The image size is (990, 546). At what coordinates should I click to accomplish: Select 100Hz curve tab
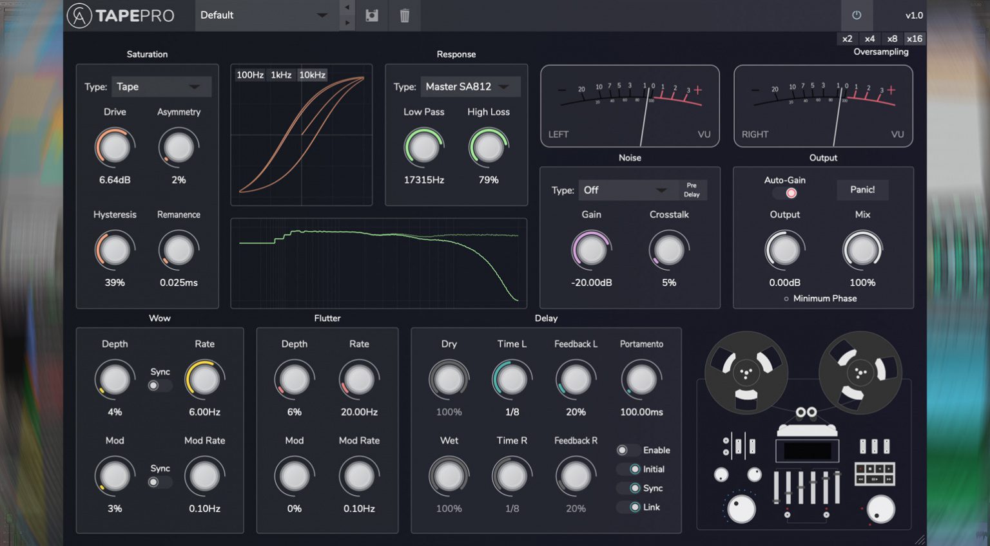click(250, 75)
